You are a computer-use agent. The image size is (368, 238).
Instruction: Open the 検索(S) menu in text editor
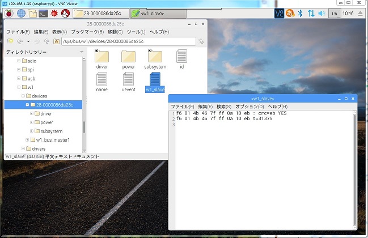[x=224, y=107]
